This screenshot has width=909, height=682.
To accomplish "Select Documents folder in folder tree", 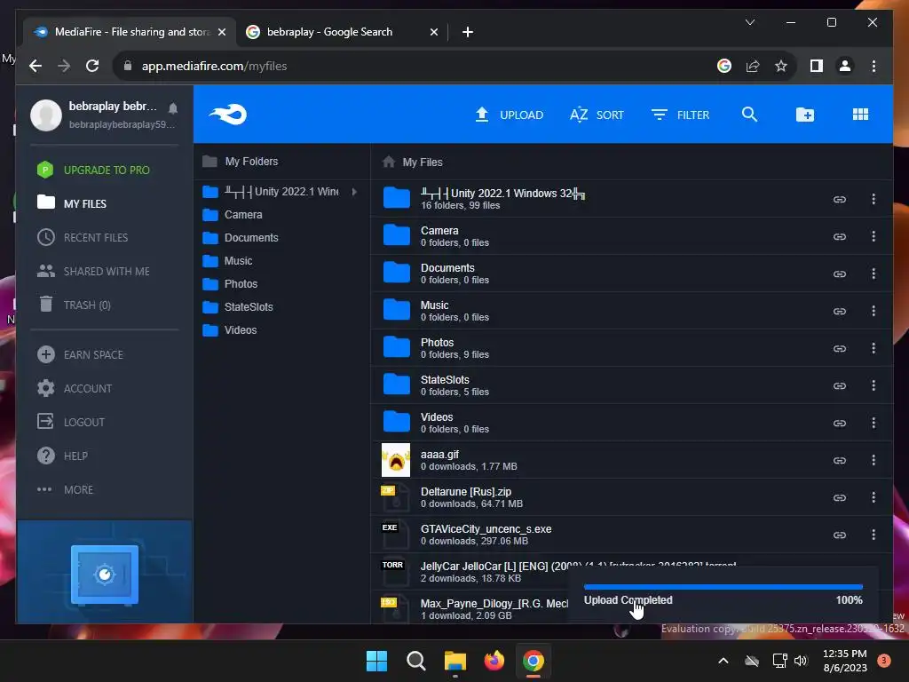I will pyautogui.click(x=240, y=238).
